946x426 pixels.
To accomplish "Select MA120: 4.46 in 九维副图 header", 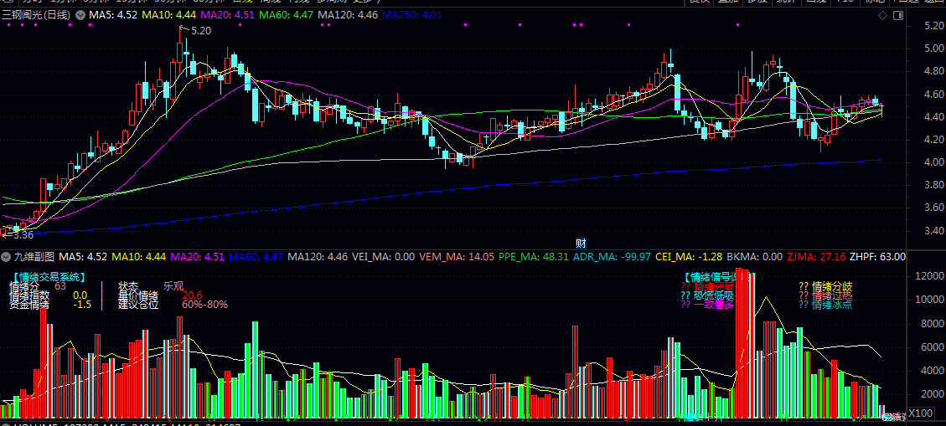I will (x=318, y=257).
